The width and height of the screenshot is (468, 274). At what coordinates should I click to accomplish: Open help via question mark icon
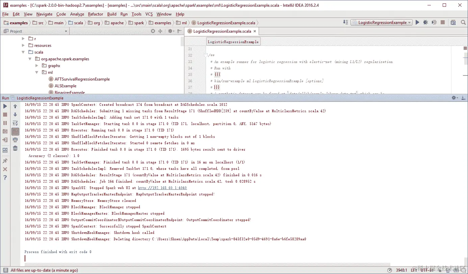pos(5,178)
